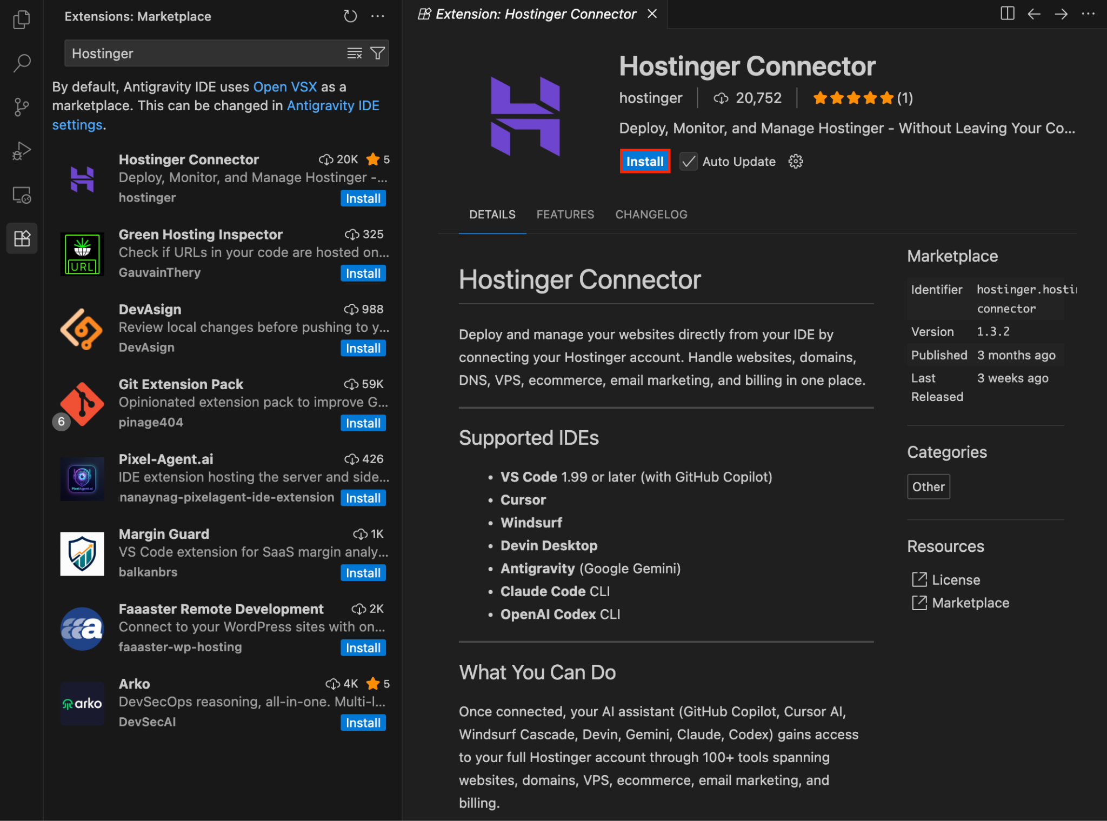The height and width of the screenshot is (821, 1107).
Task: Select the Arko extension icon
Action: 82,703
